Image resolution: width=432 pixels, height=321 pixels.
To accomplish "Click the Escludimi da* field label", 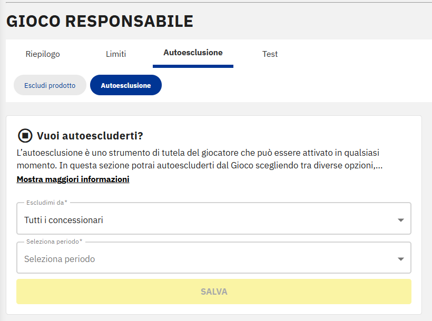I will coord(46,203).
